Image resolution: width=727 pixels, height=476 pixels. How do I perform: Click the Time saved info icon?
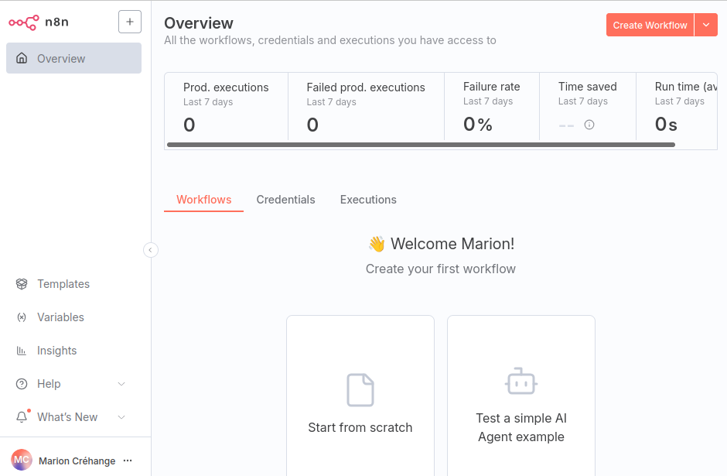click(x=589, y=125)
